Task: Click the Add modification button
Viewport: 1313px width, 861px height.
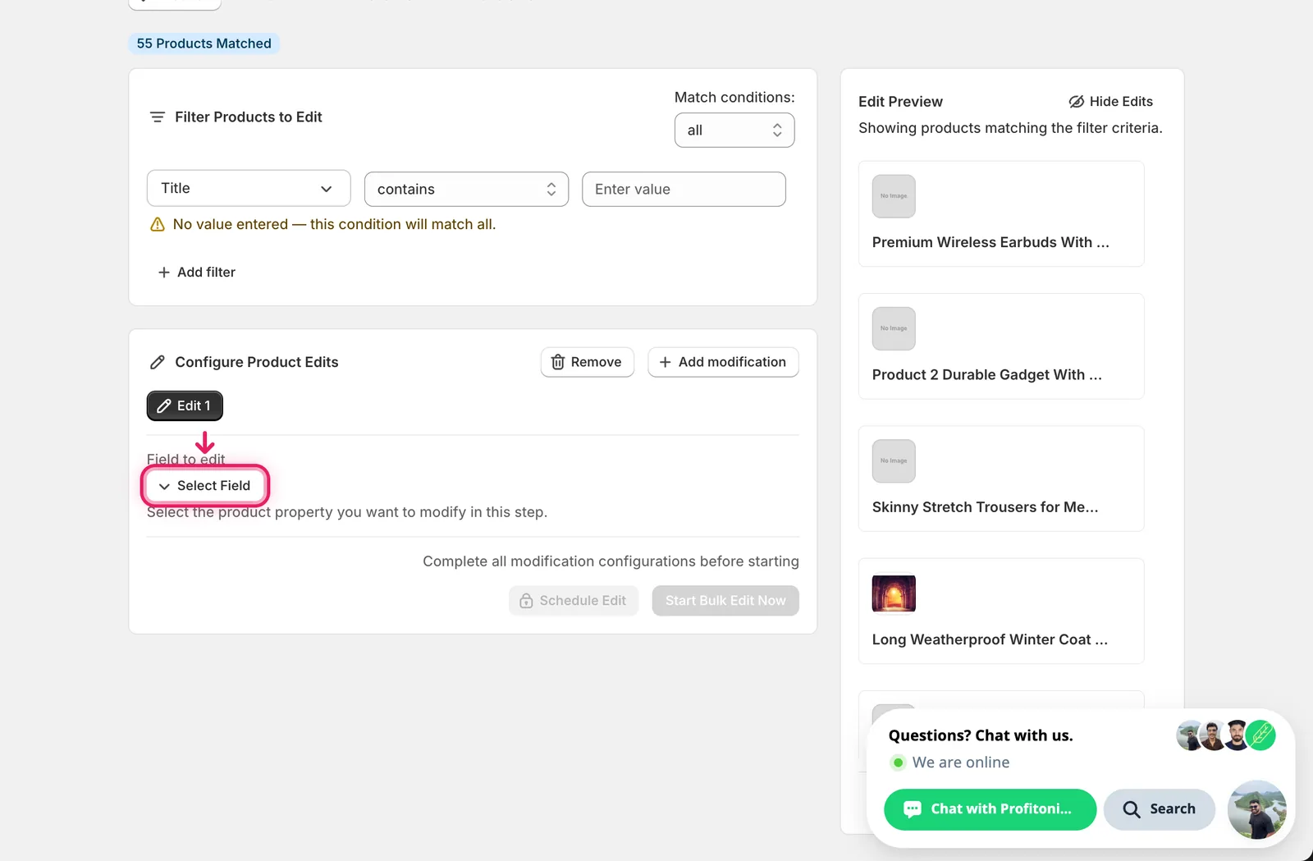Action: tap(723, 362)
